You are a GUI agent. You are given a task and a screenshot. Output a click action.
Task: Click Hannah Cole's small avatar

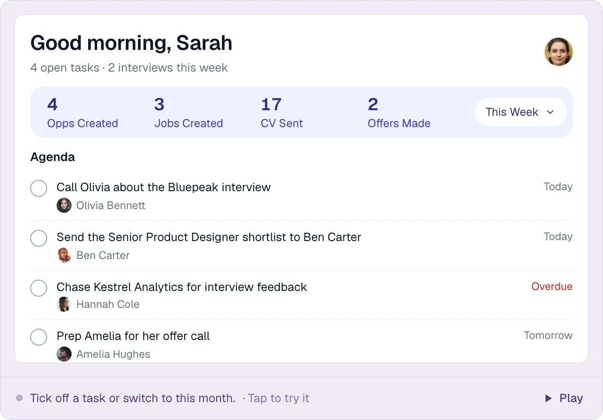64,304
